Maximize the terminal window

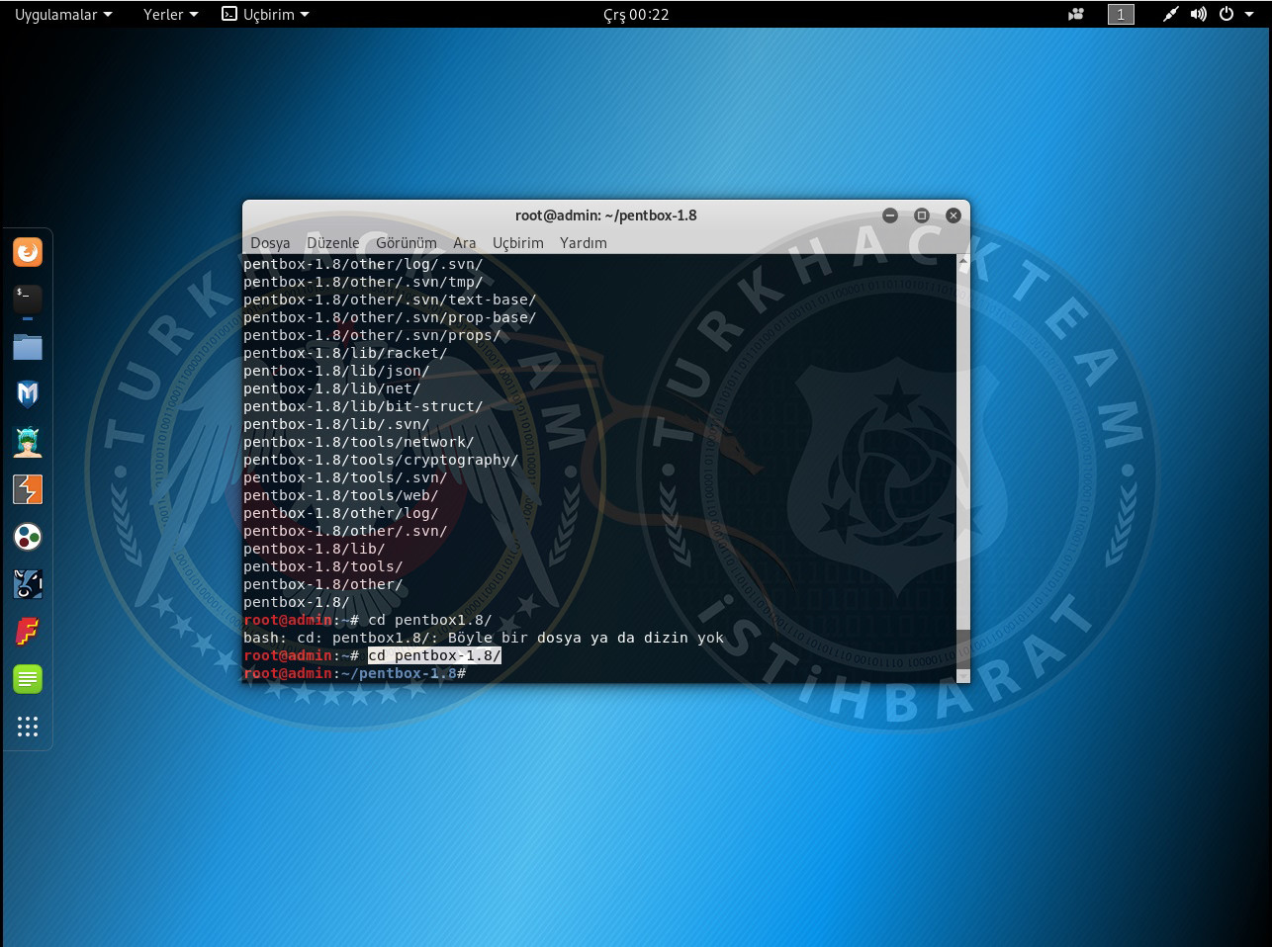point(922,215)
